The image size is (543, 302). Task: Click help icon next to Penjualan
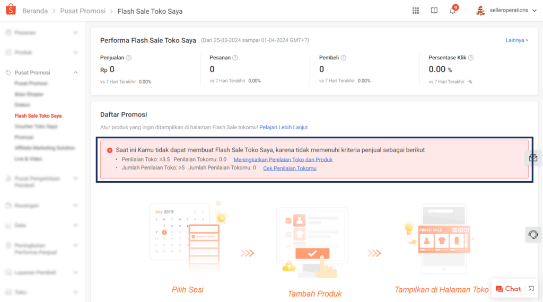point(129,58)
